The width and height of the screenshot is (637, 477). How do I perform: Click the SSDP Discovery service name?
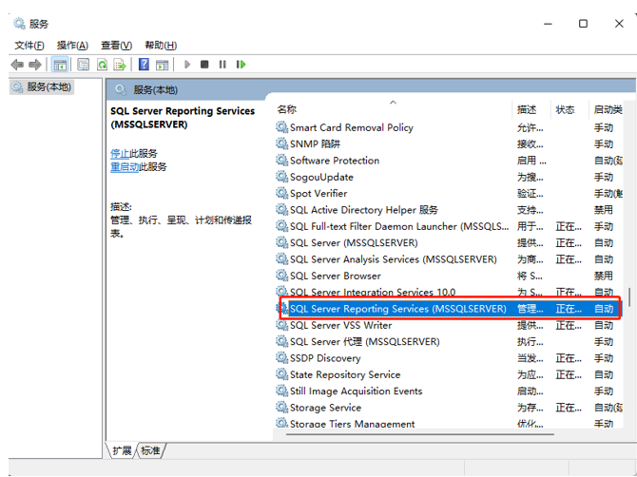pos(325,358)
